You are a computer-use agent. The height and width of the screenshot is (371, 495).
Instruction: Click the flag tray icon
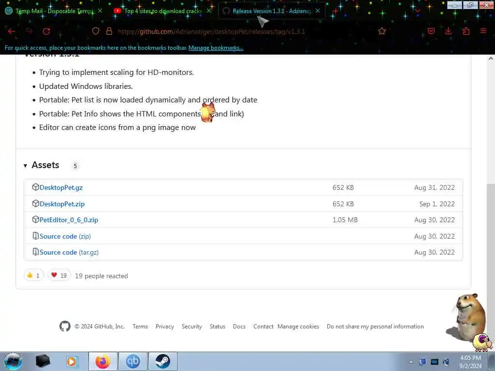point(422,362)
